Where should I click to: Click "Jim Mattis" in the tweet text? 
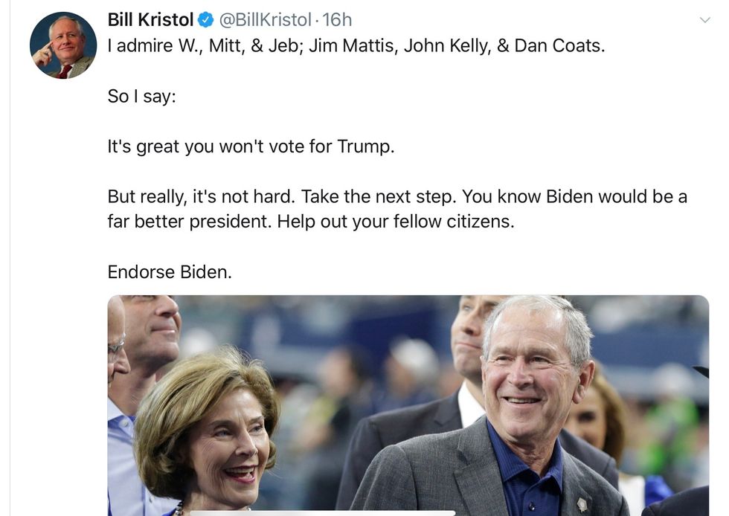point(344,45)
